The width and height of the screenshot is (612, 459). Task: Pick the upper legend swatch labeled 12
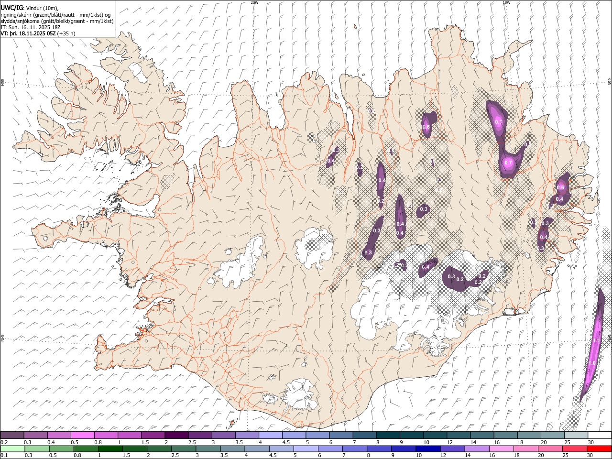pos(459,436)
